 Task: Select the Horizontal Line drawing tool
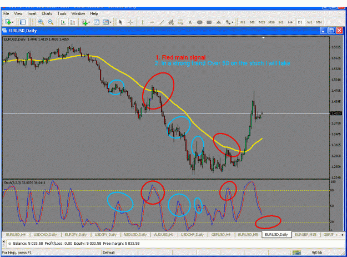pos(152,22)
